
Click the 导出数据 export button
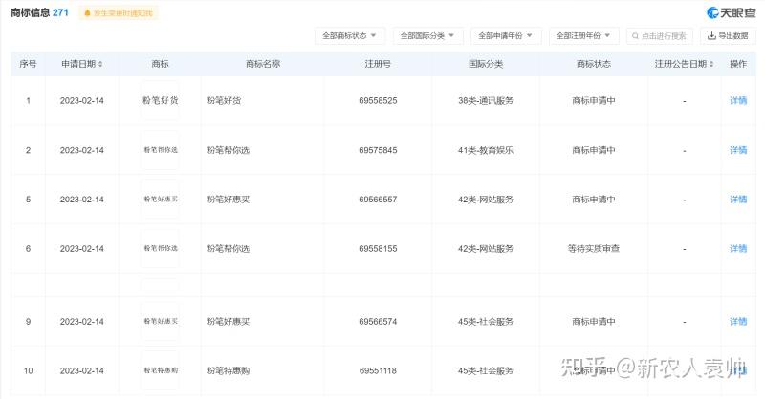tap(728, 35)
